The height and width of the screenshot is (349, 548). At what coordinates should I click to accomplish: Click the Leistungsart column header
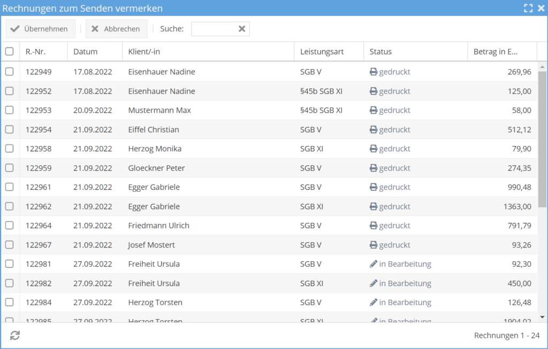(322, 52)
